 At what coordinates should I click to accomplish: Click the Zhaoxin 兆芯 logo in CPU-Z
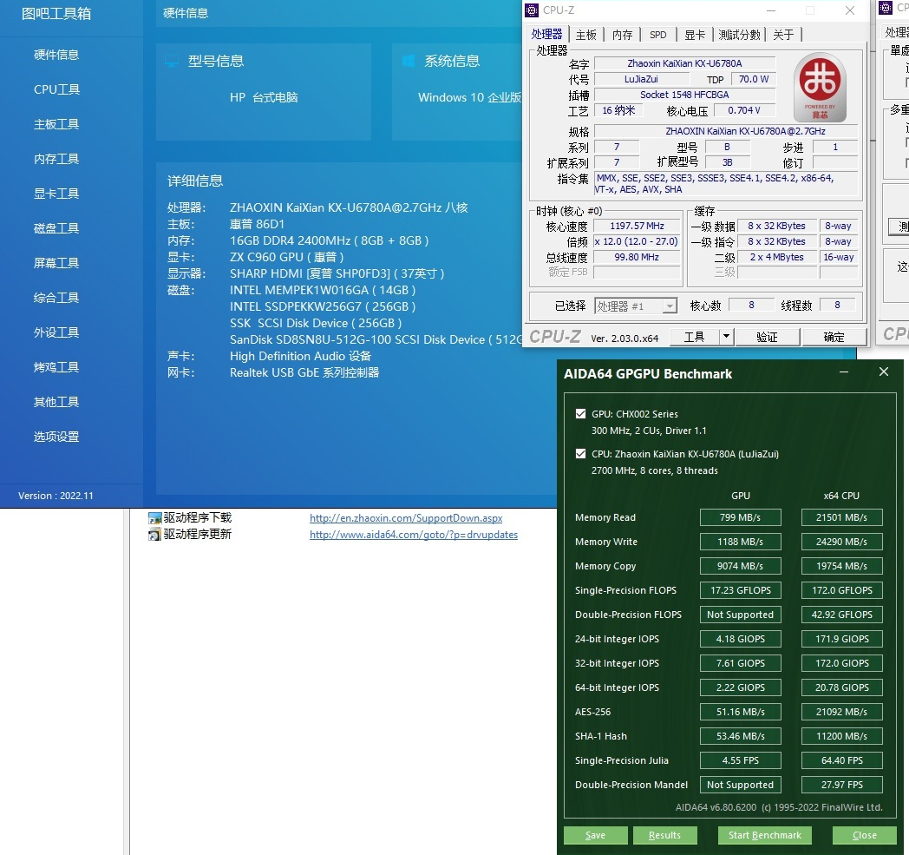pyautogui.click(x=819, y=87)
